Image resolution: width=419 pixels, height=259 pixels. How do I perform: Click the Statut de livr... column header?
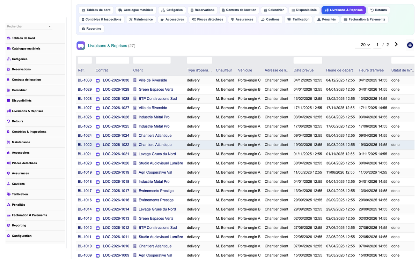click(403, 70)
